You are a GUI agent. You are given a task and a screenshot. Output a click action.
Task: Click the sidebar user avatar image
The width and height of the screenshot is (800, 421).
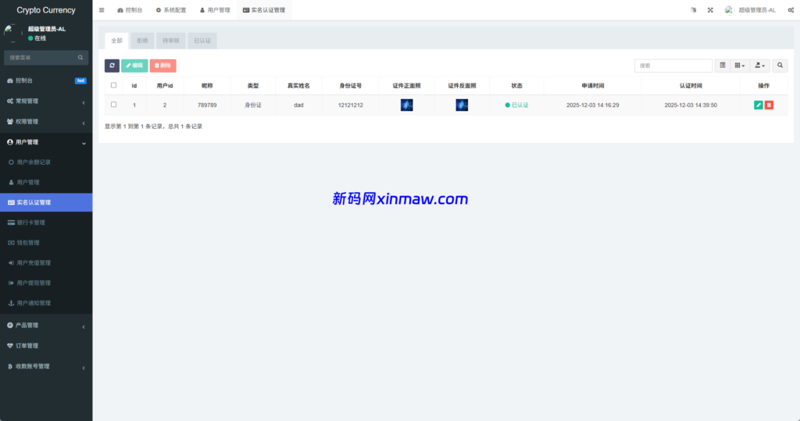click(x=12, y=33)
